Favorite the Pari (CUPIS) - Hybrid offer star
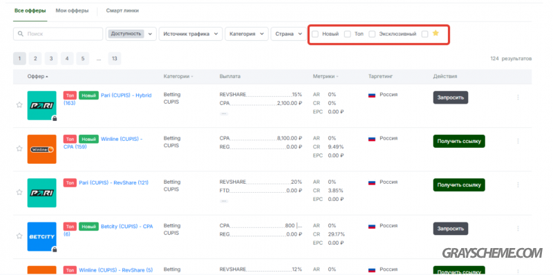 [x=19, y=105]
